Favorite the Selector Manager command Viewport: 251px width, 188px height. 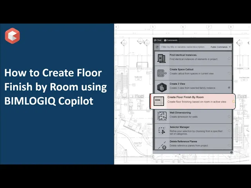[x=229, y=130]
